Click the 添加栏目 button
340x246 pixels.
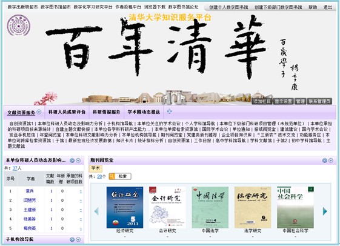pyautogui.click(x=262, y=101)
